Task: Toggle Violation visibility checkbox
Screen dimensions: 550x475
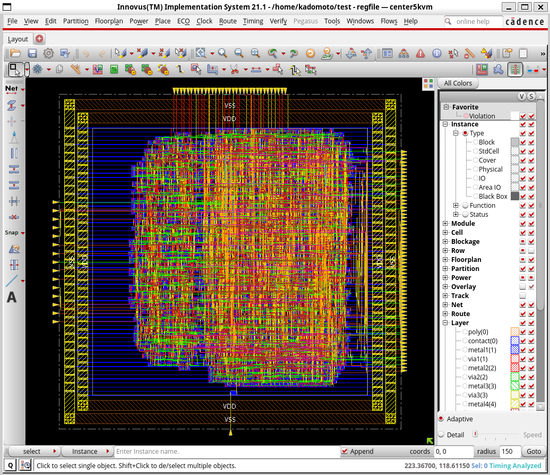Action: (522, 116)
